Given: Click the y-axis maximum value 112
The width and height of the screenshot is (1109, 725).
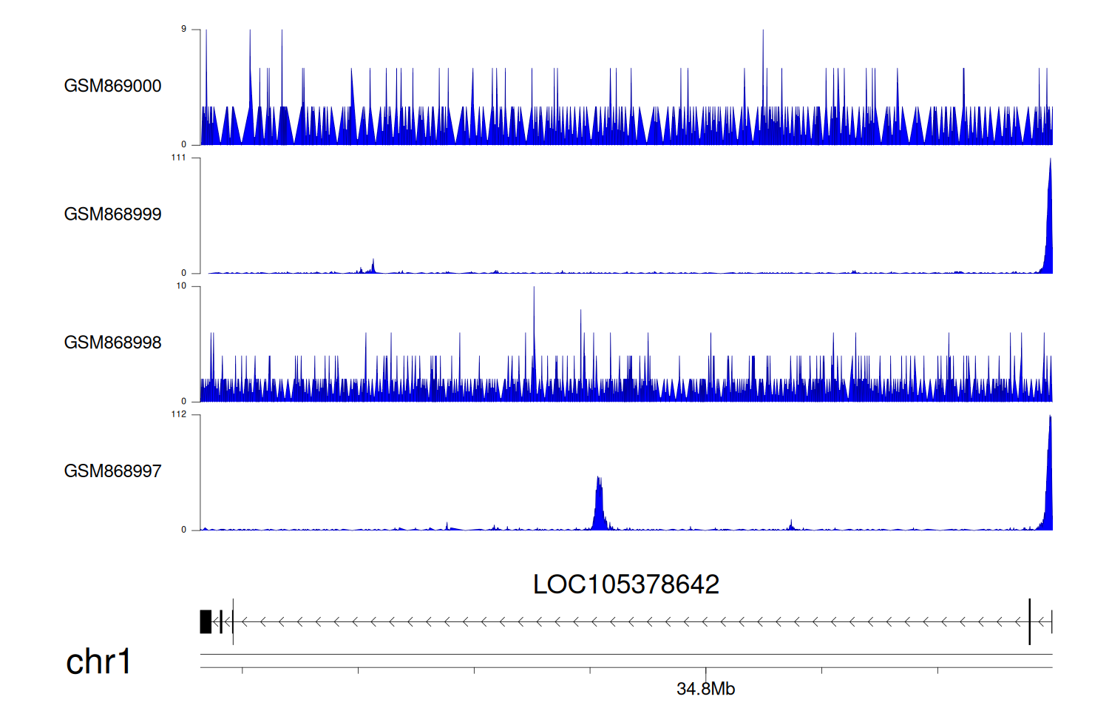Looking at the screenshot, I should (178, 414).
